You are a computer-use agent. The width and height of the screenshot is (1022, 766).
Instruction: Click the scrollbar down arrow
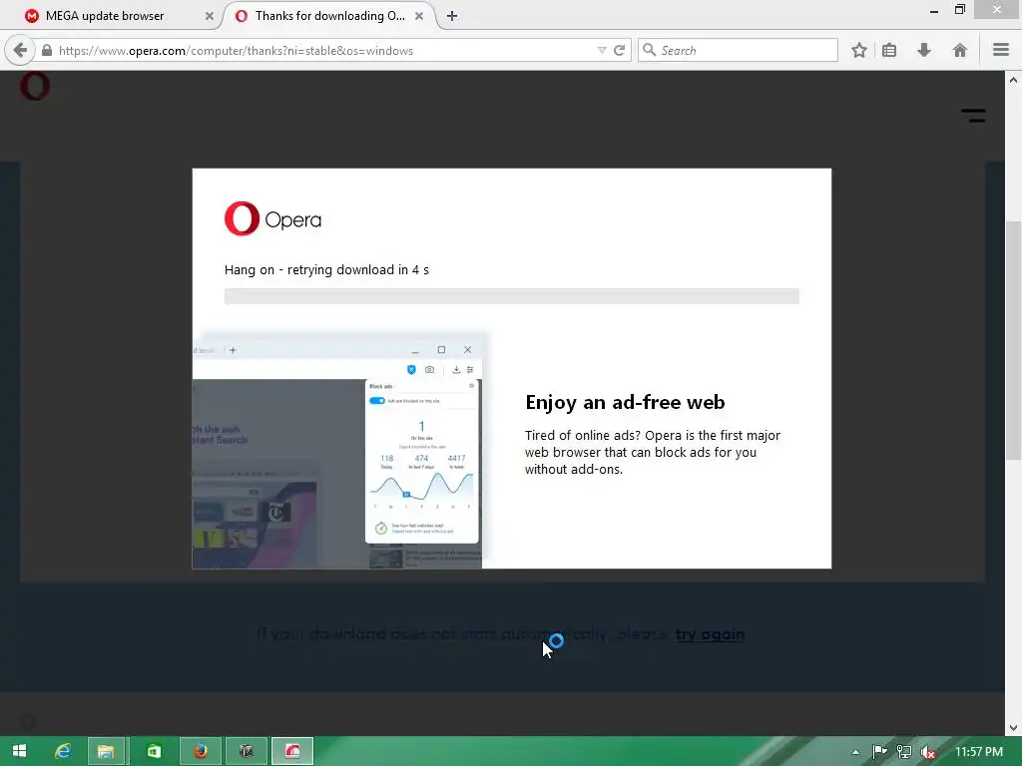(x=1013, y=728)
